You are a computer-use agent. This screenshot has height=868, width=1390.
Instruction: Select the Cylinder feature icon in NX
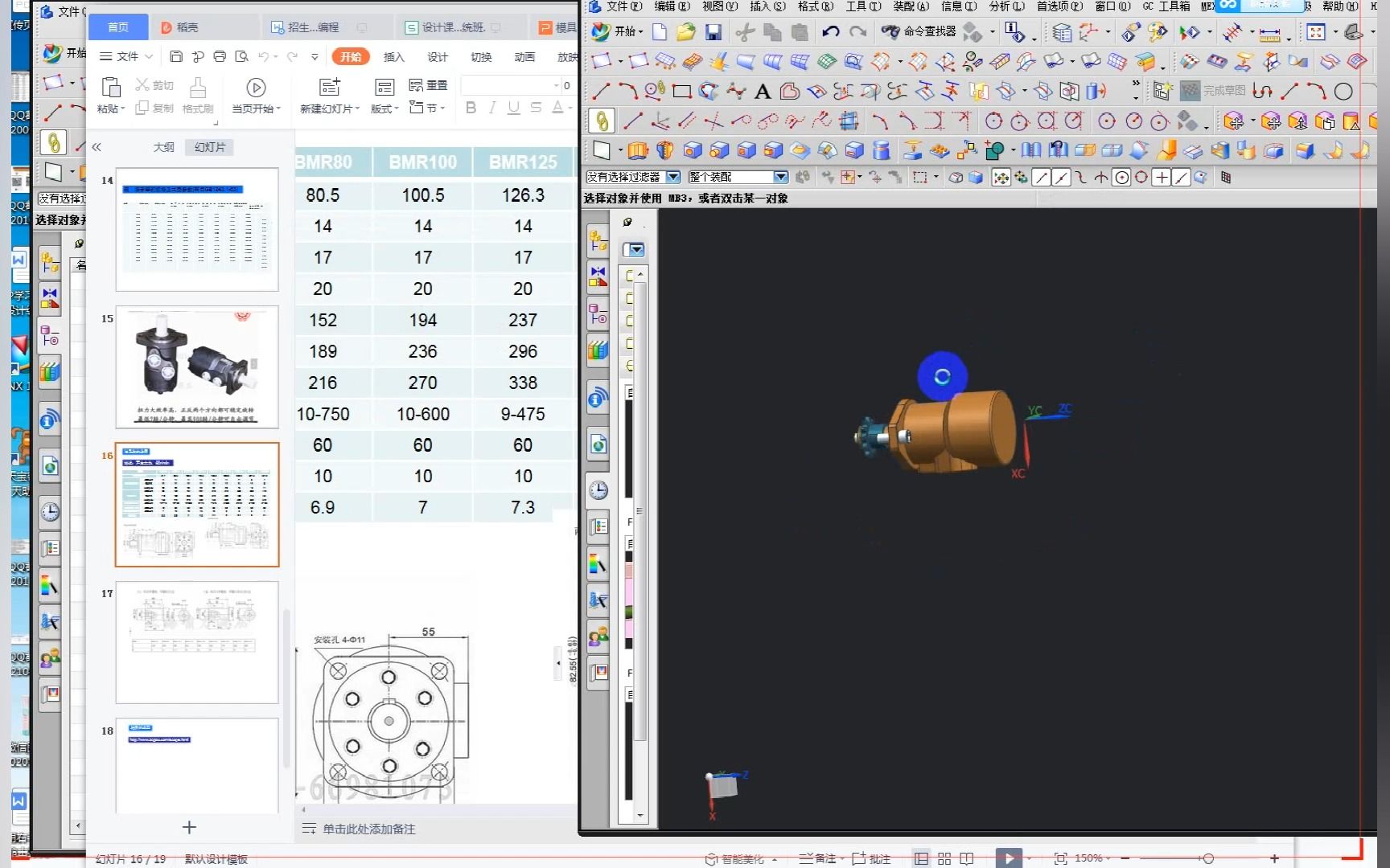882,150
